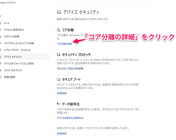Click the clock icon next to 保護の履歴
Screen dimensions: 176x140
point(1,77)
